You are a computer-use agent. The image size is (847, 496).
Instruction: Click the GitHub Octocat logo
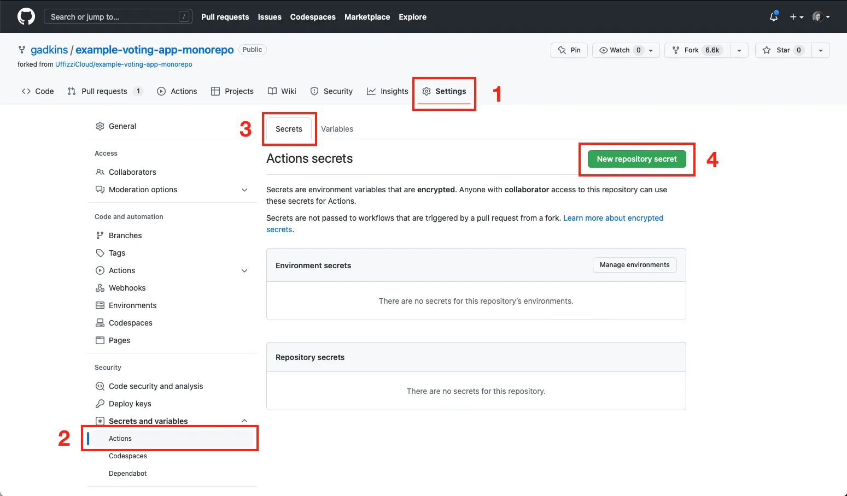point(26,16)
